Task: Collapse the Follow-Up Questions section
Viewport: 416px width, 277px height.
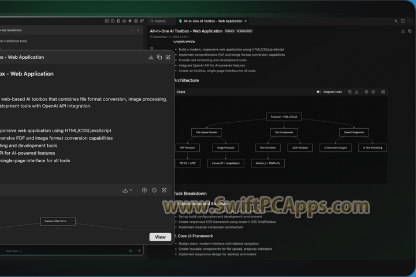Action: pos(138,30)
